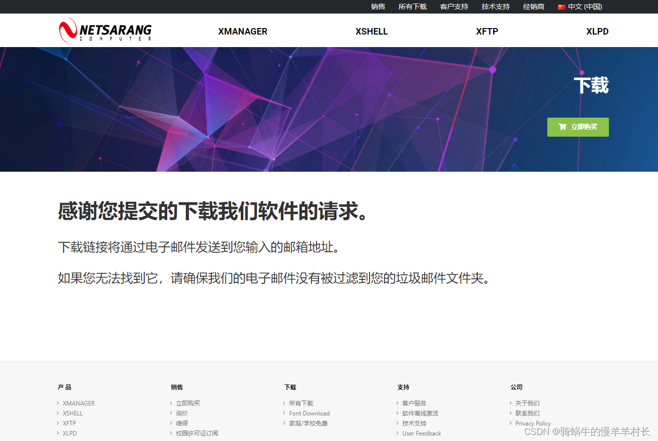Click the 下载 banner title
The height and width of the screenshot is (441, 658).
tap(591, 85)
